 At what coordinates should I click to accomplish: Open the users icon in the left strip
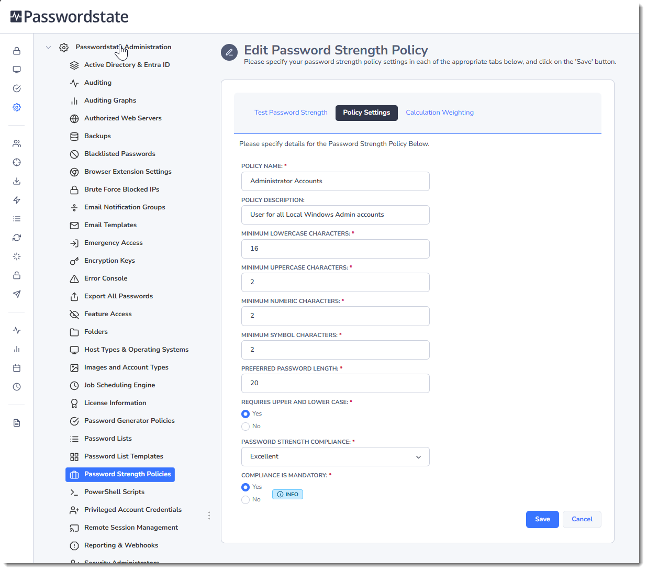17,143
